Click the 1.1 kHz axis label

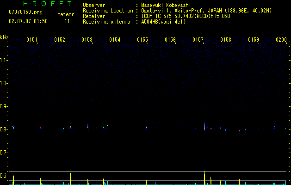click(x=4, y=60)
